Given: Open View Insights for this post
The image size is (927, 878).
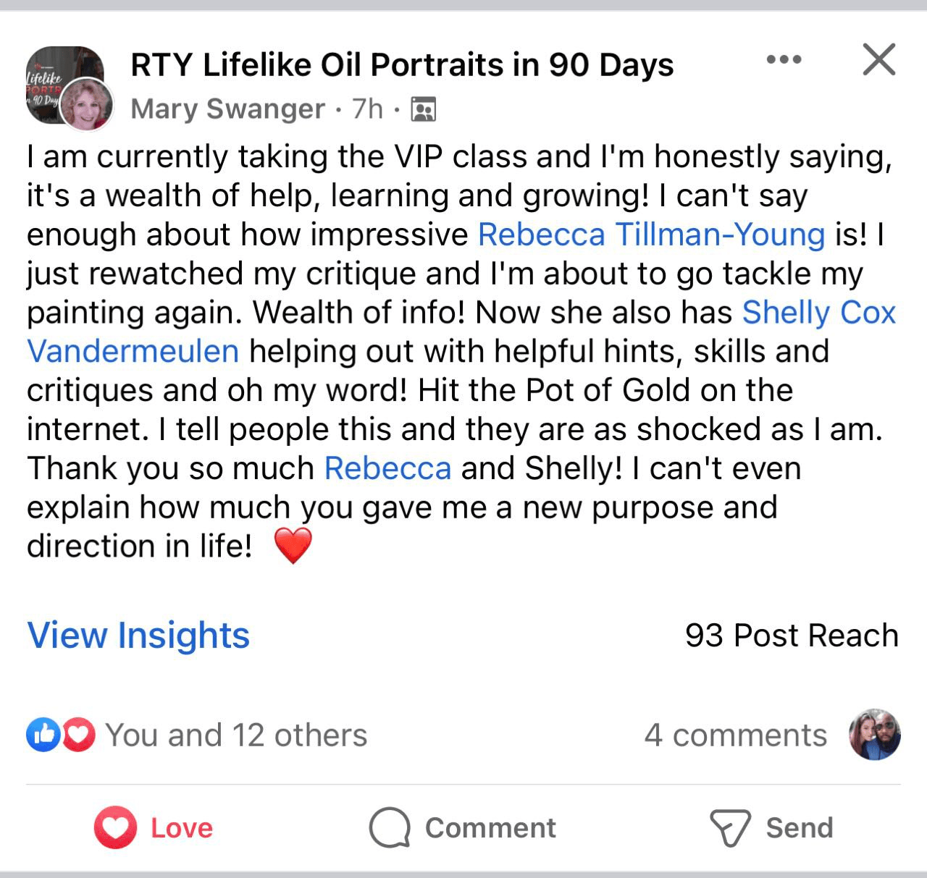Looking at the screenshot, I should click(138, 636).
